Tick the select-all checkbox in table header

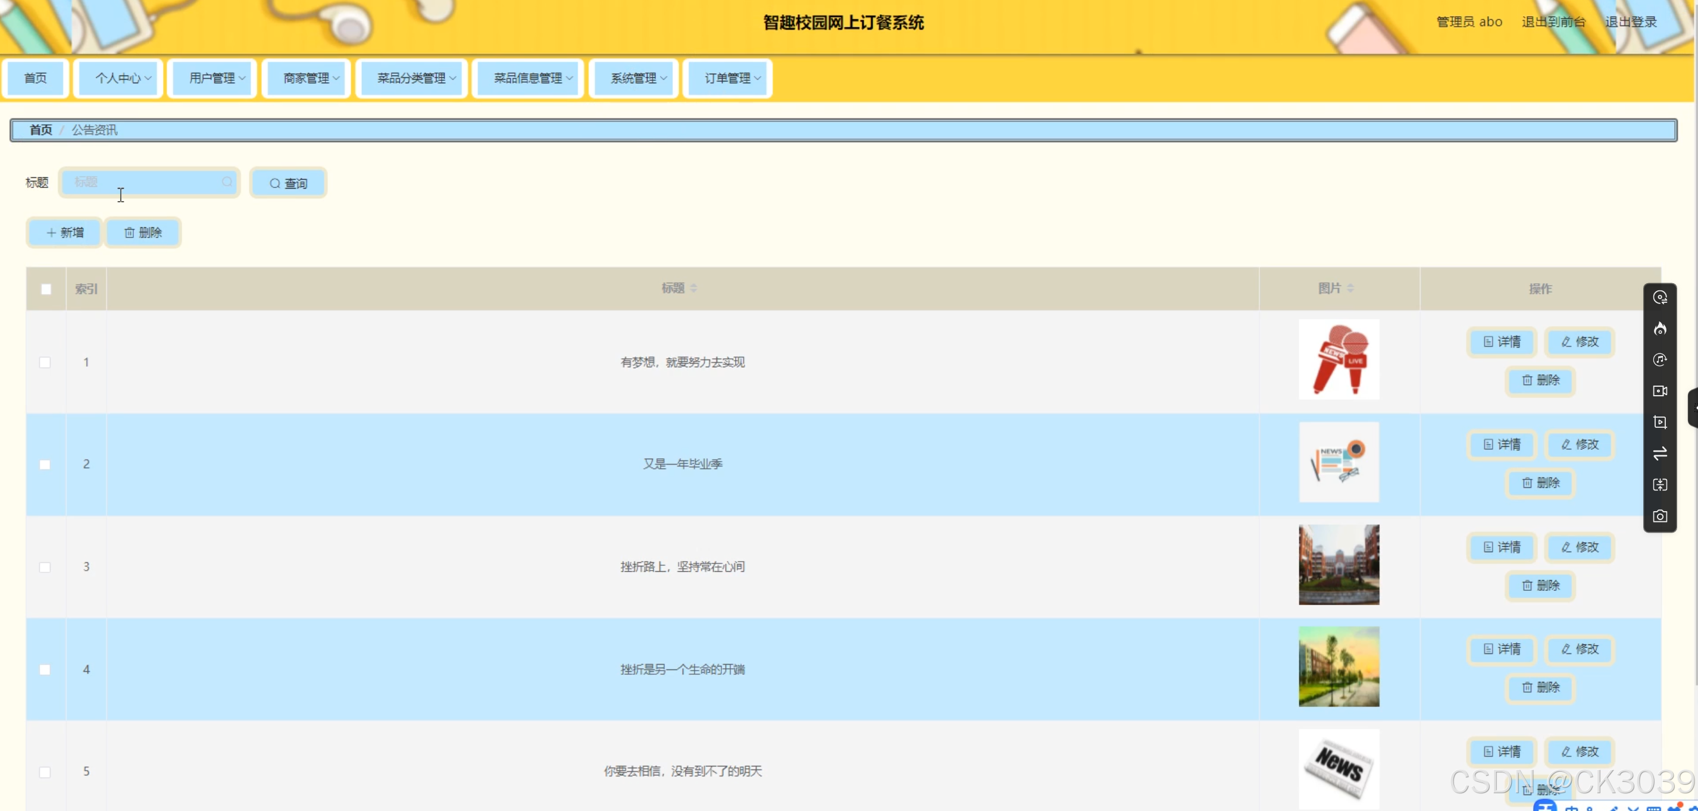(x=46, y=289)
